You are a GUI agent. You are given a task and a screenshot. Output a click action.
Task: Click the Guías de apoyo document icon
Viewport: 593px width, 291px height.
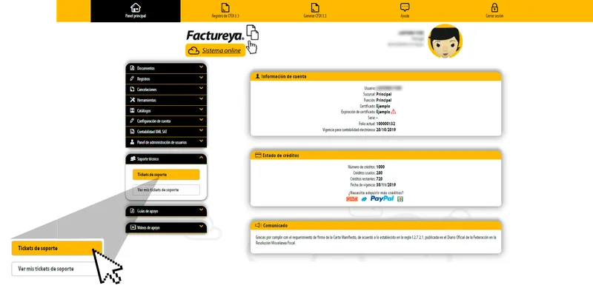pyautogui.click(x=132, y=211)
